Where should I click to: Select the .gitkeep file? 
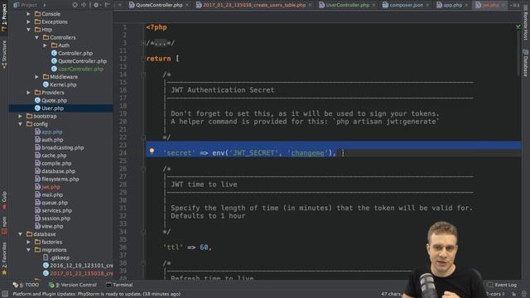tap(56, 257)
